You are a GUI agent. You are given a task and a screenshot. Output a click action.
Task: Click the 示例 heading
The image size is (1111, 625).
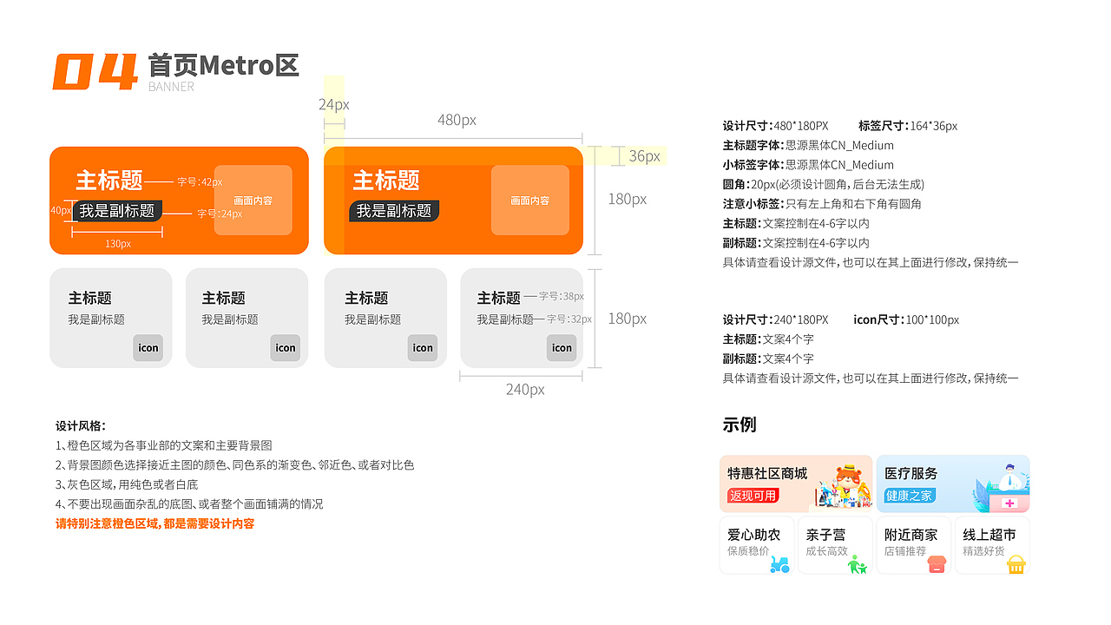(x=740, y=424)
